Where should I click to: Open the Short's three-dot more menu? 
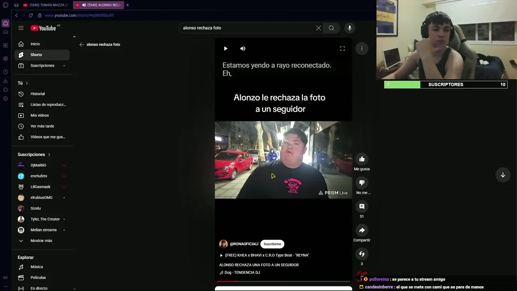[362, 48]
